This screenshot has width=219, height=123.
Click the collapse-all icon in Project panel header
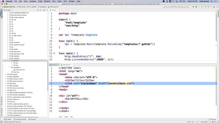41,10
